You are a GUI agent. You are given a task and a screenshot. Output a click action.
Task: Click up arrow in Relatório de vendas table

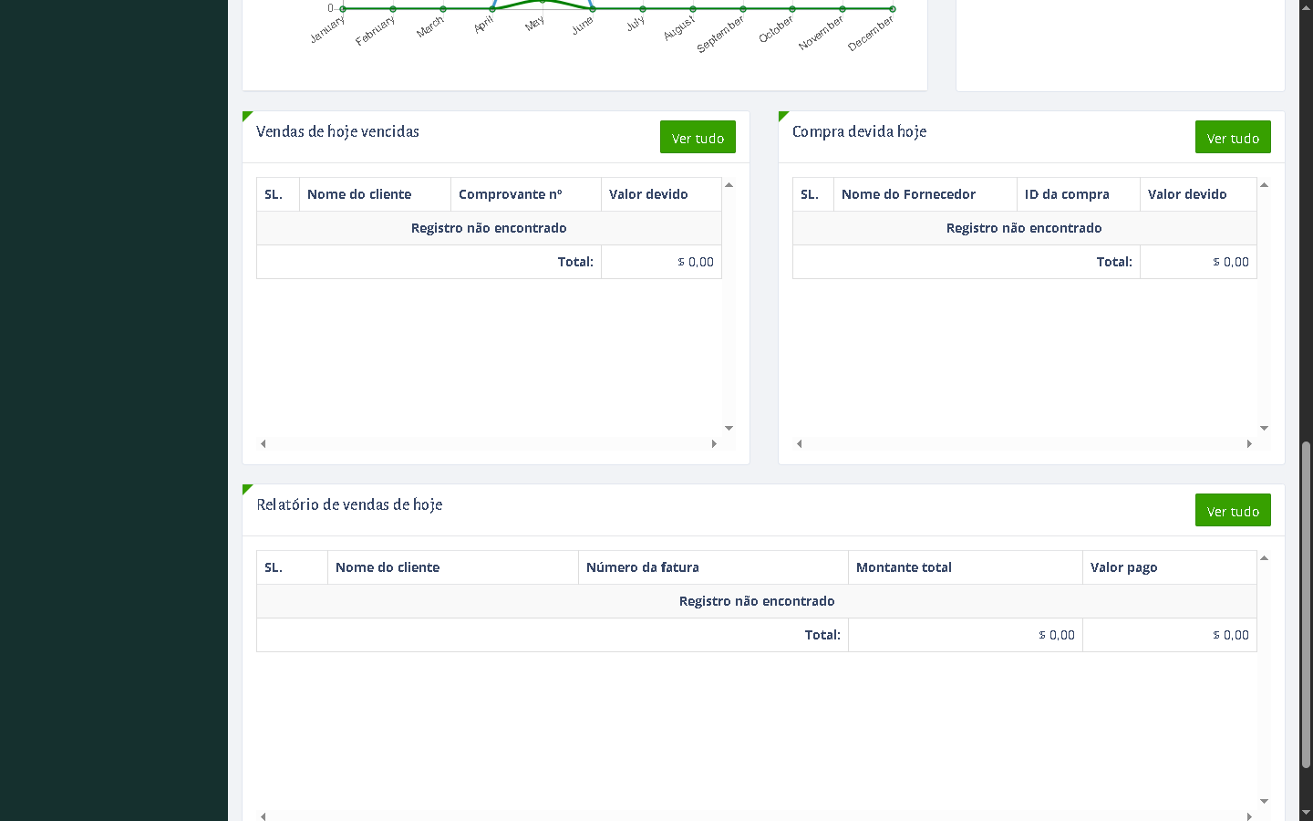1264,558
